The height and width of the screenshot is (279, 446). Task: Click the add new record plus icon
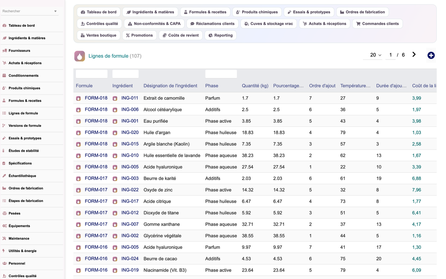pos(431,55)
